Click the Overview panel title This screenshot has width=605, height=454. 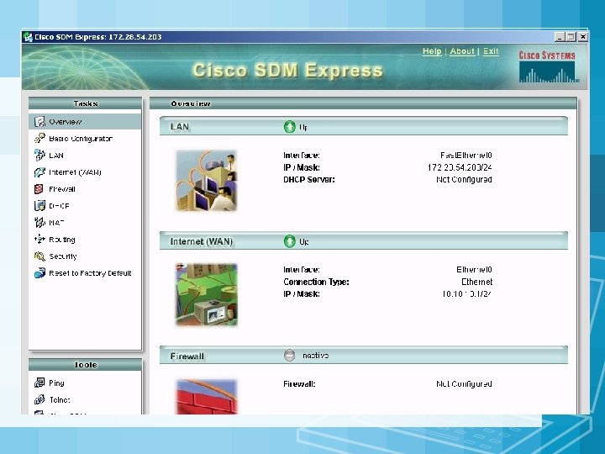191,104
